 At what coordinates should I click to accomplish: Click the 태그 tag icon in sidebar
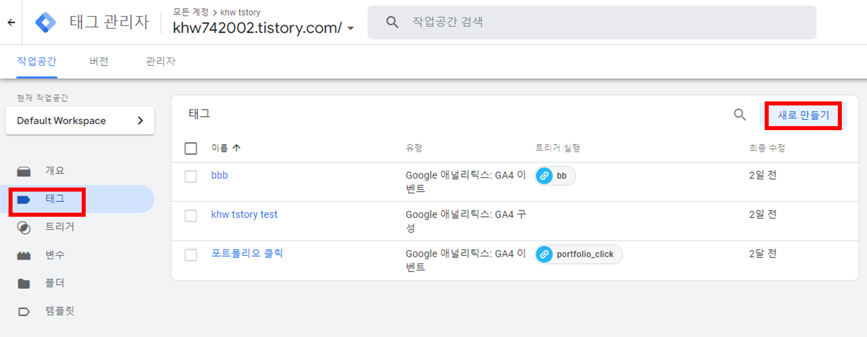[x=24, y=200]
